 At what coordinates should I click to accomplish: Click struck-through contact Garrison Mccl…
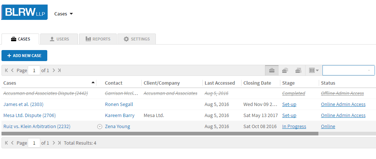click(122, 93)
